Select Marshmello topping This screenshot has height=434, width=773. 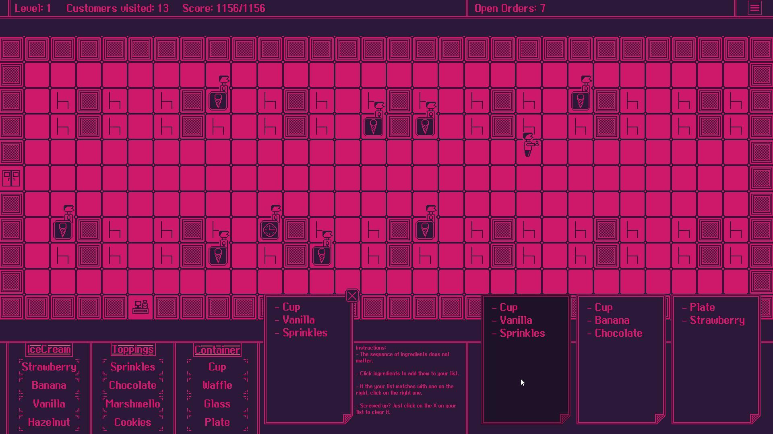pyautogui.click(x=133, y=404)
